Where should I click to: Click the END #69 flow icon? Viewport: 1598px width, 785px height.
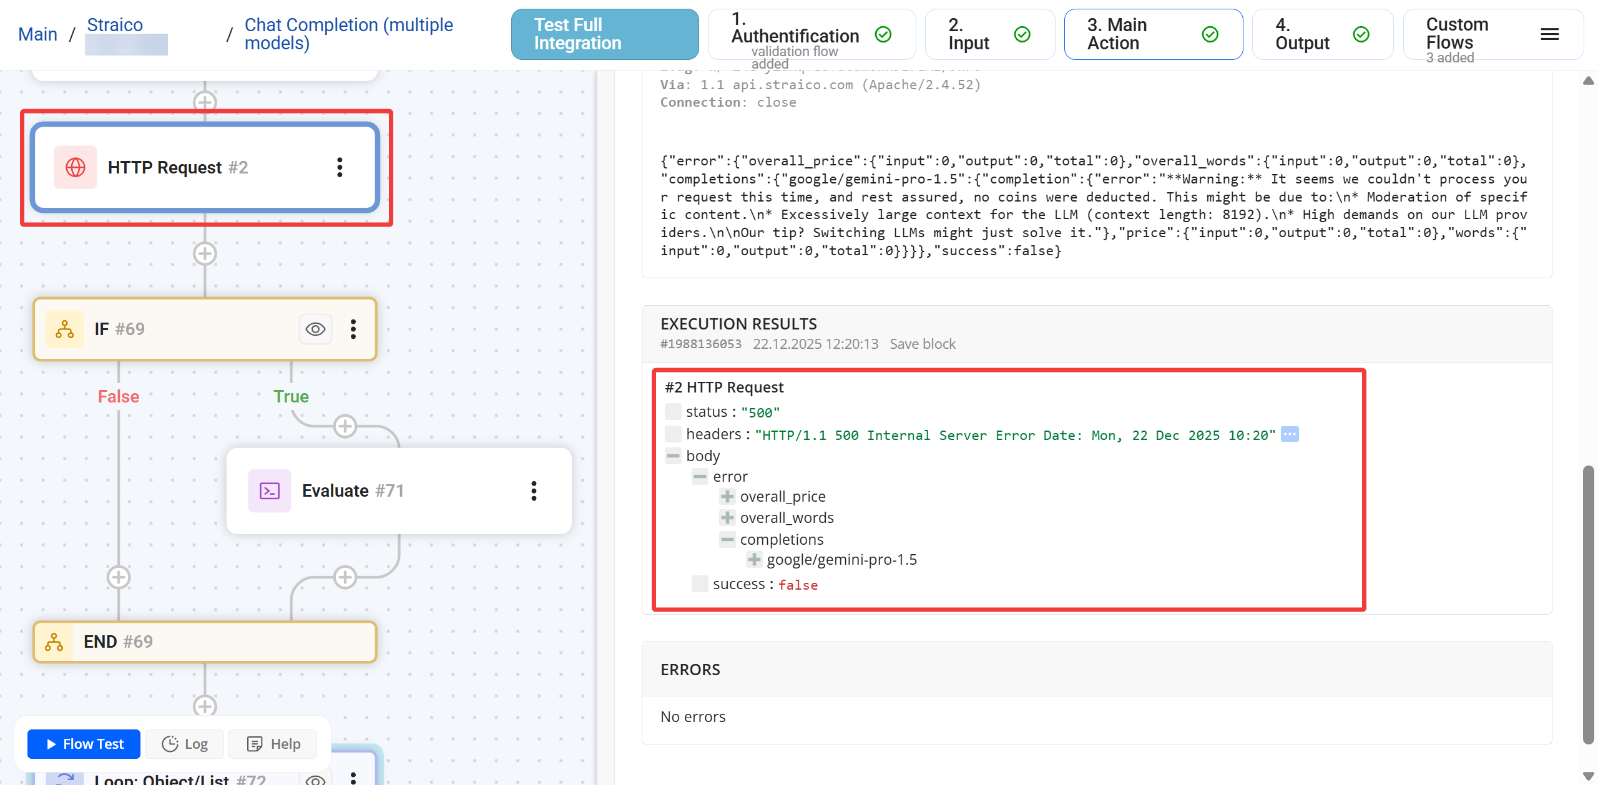54,641
